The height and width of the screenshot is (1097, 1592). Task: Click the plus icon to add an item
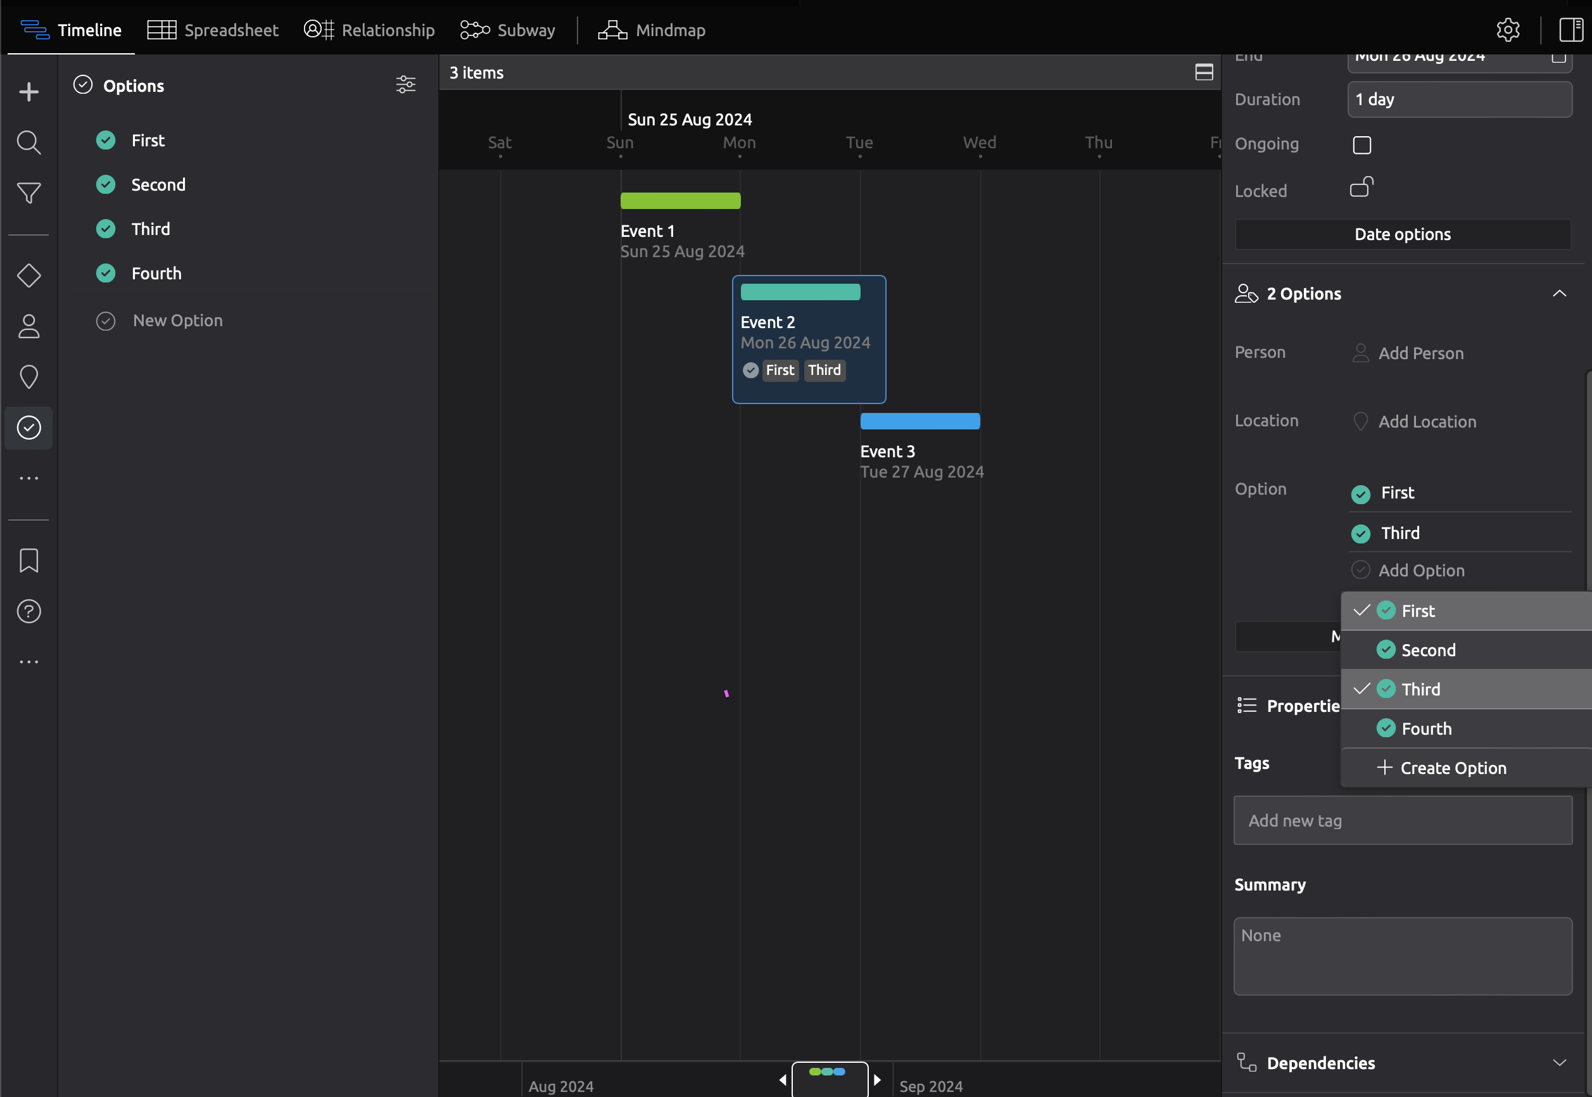(28, 91)
